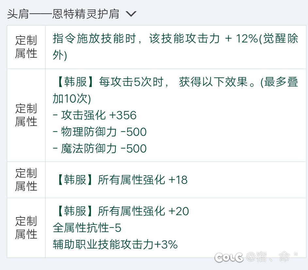308x270 pixels.
Task: Select the 所有属性强化 +20 line
Action: [121, 211]
